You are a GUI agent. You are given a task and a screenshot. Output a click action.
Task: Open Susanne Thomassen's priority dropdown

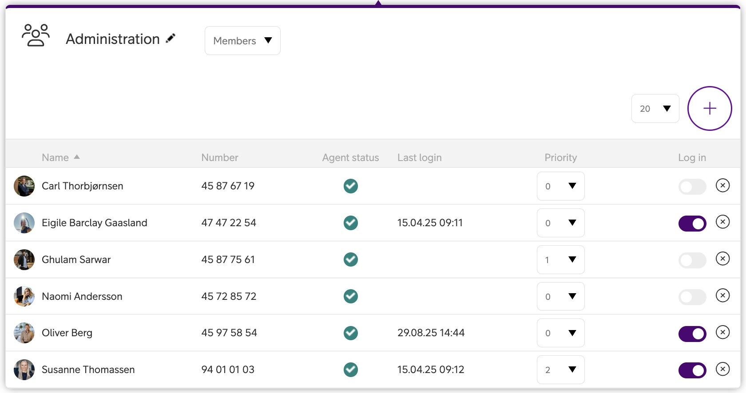(x=560, y=370)
